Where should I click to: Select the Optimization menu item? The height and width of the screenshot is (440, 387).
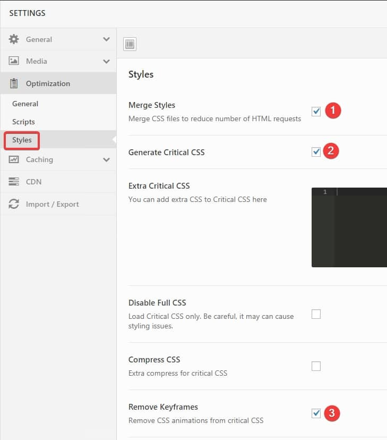[58, 83]
